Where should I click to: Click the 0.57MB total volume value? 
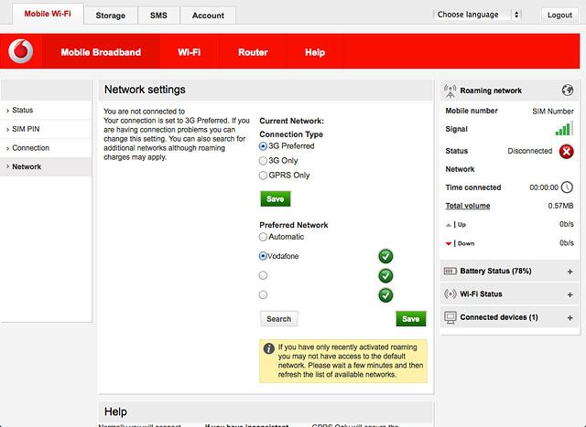(x=560, y=206)
